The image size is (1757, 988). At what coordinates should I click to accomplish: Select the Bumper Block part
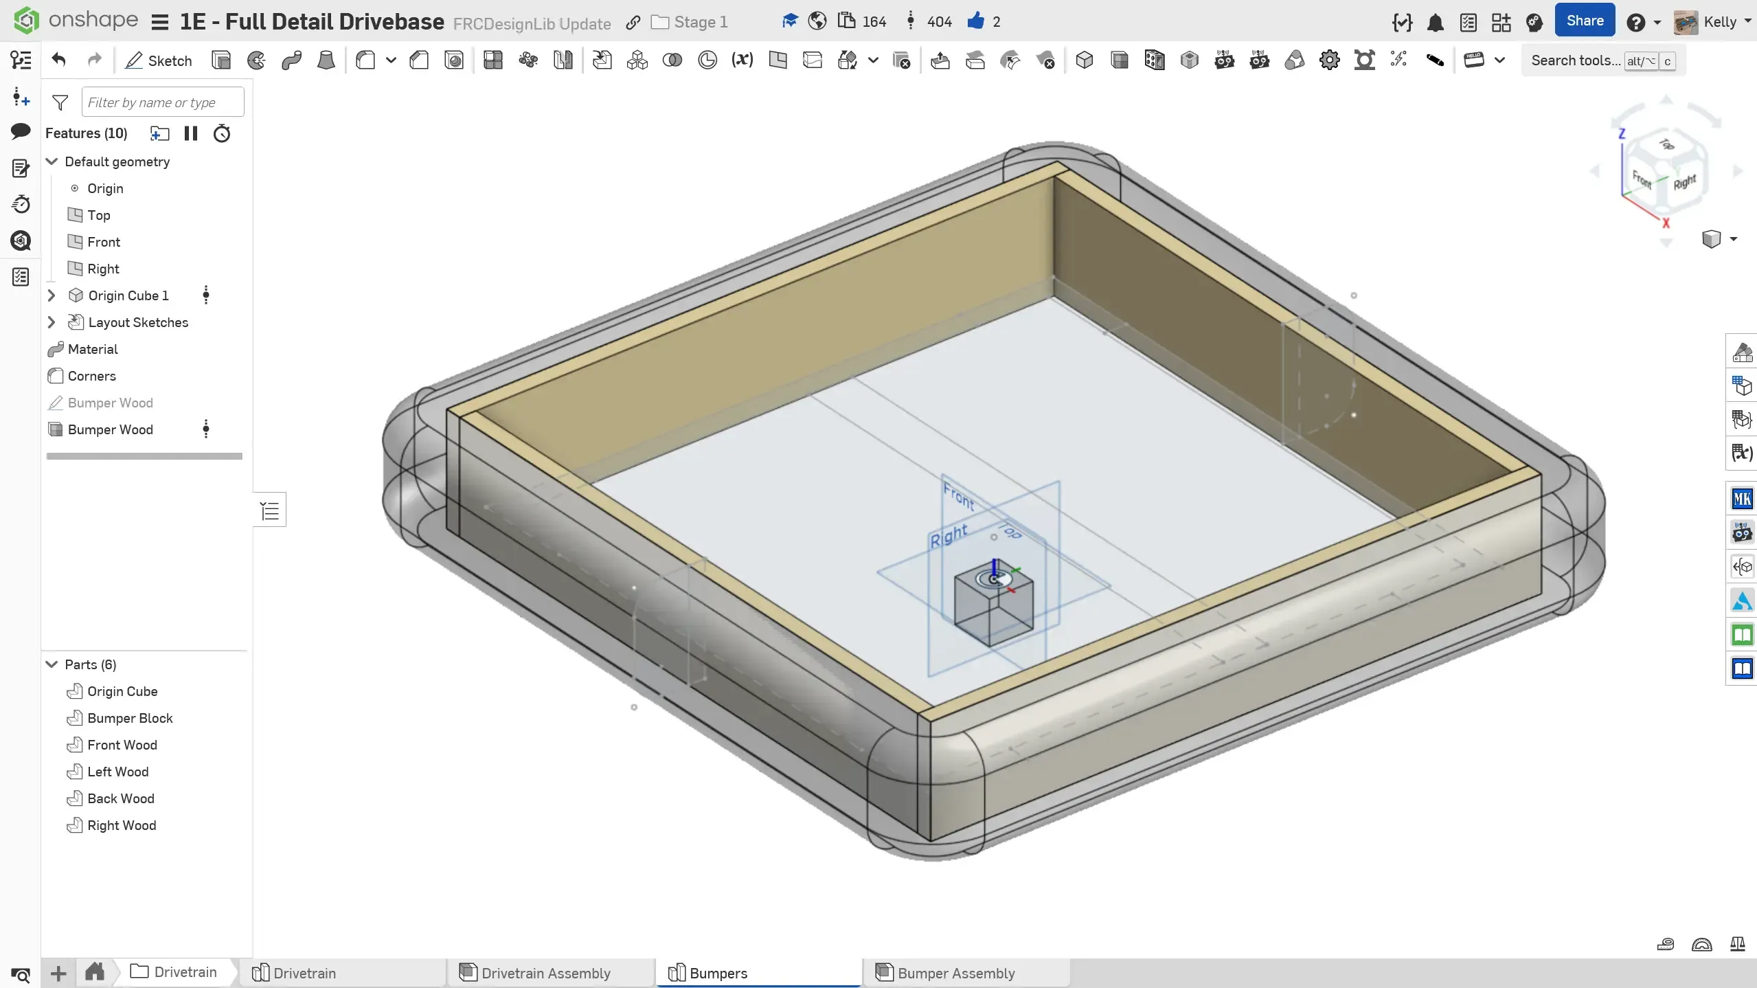point(130,718)
